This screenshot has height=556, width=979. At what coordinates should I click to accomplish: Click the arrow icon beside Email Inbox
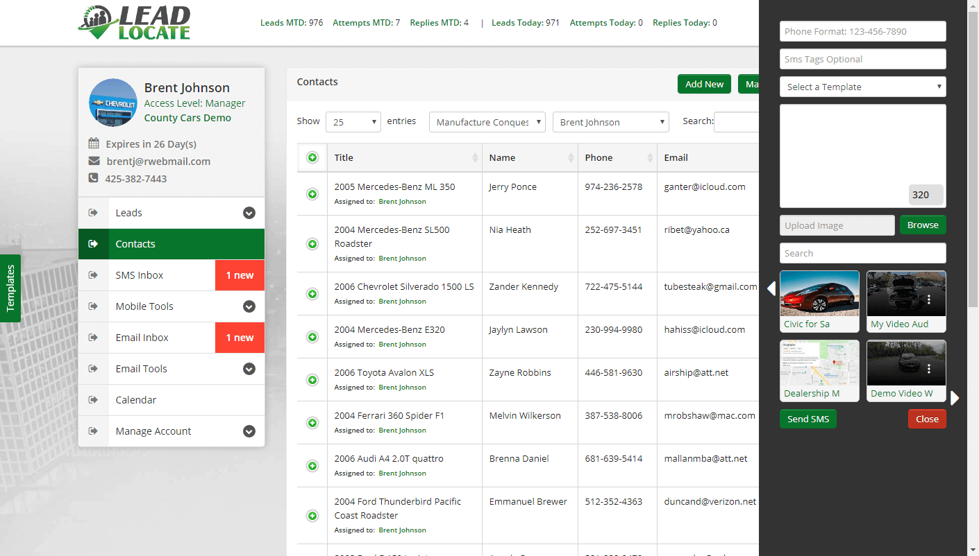tap(93, 338)
